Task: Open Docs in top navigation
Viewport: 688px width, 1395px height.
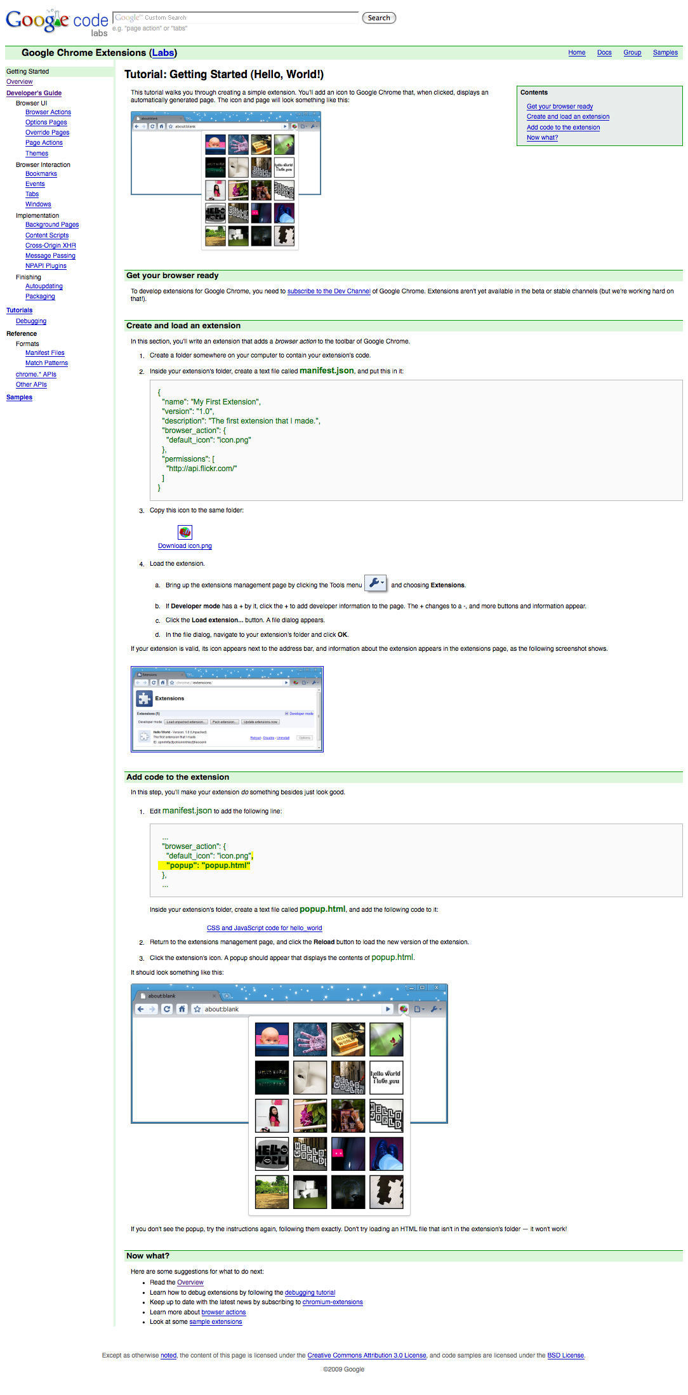Action: click(x=604, y=53)
